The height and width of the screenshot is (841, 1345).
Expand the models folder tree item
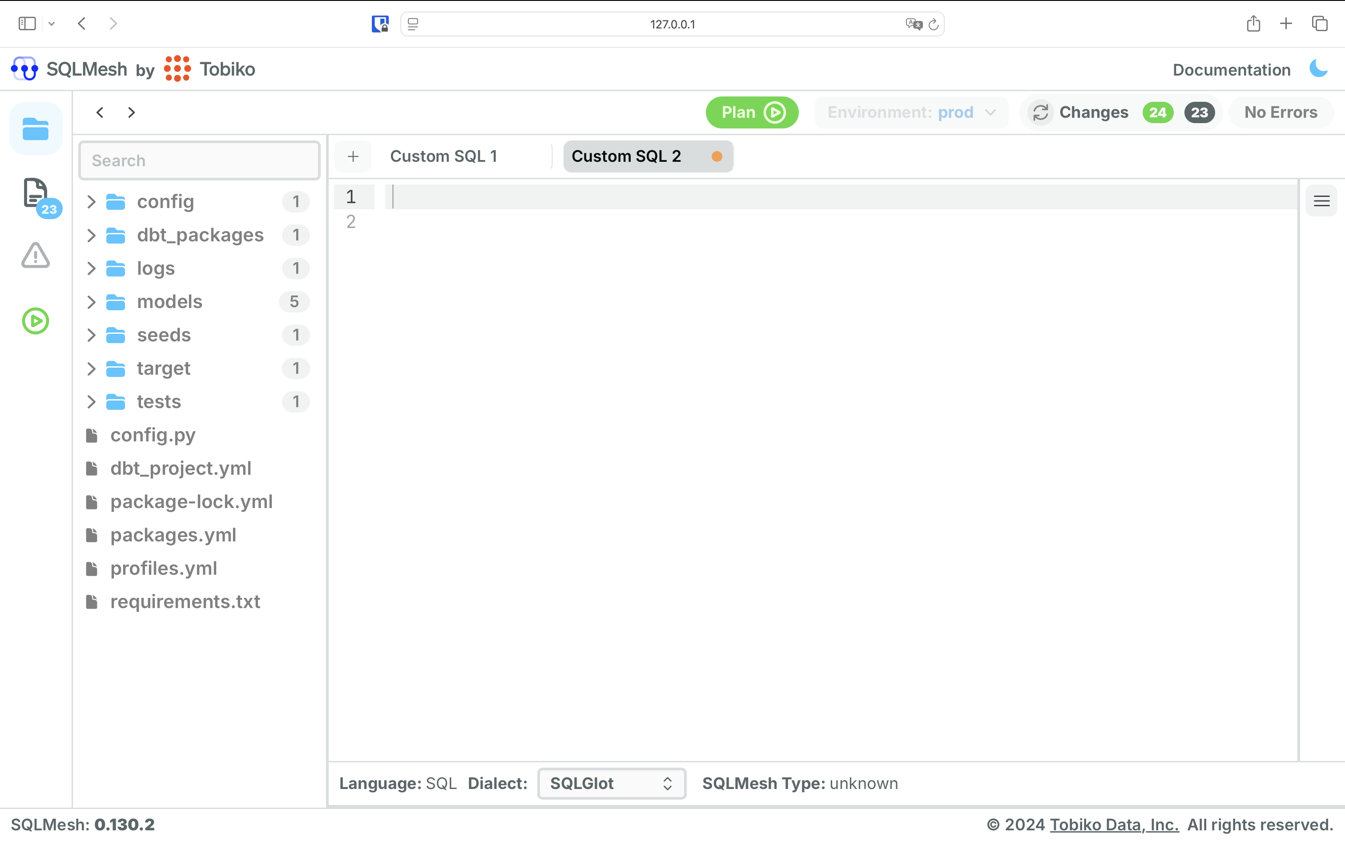tap(91, 301)
